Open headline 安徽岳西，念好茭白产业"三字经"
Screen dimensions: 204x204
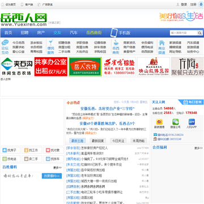point(107,109)
